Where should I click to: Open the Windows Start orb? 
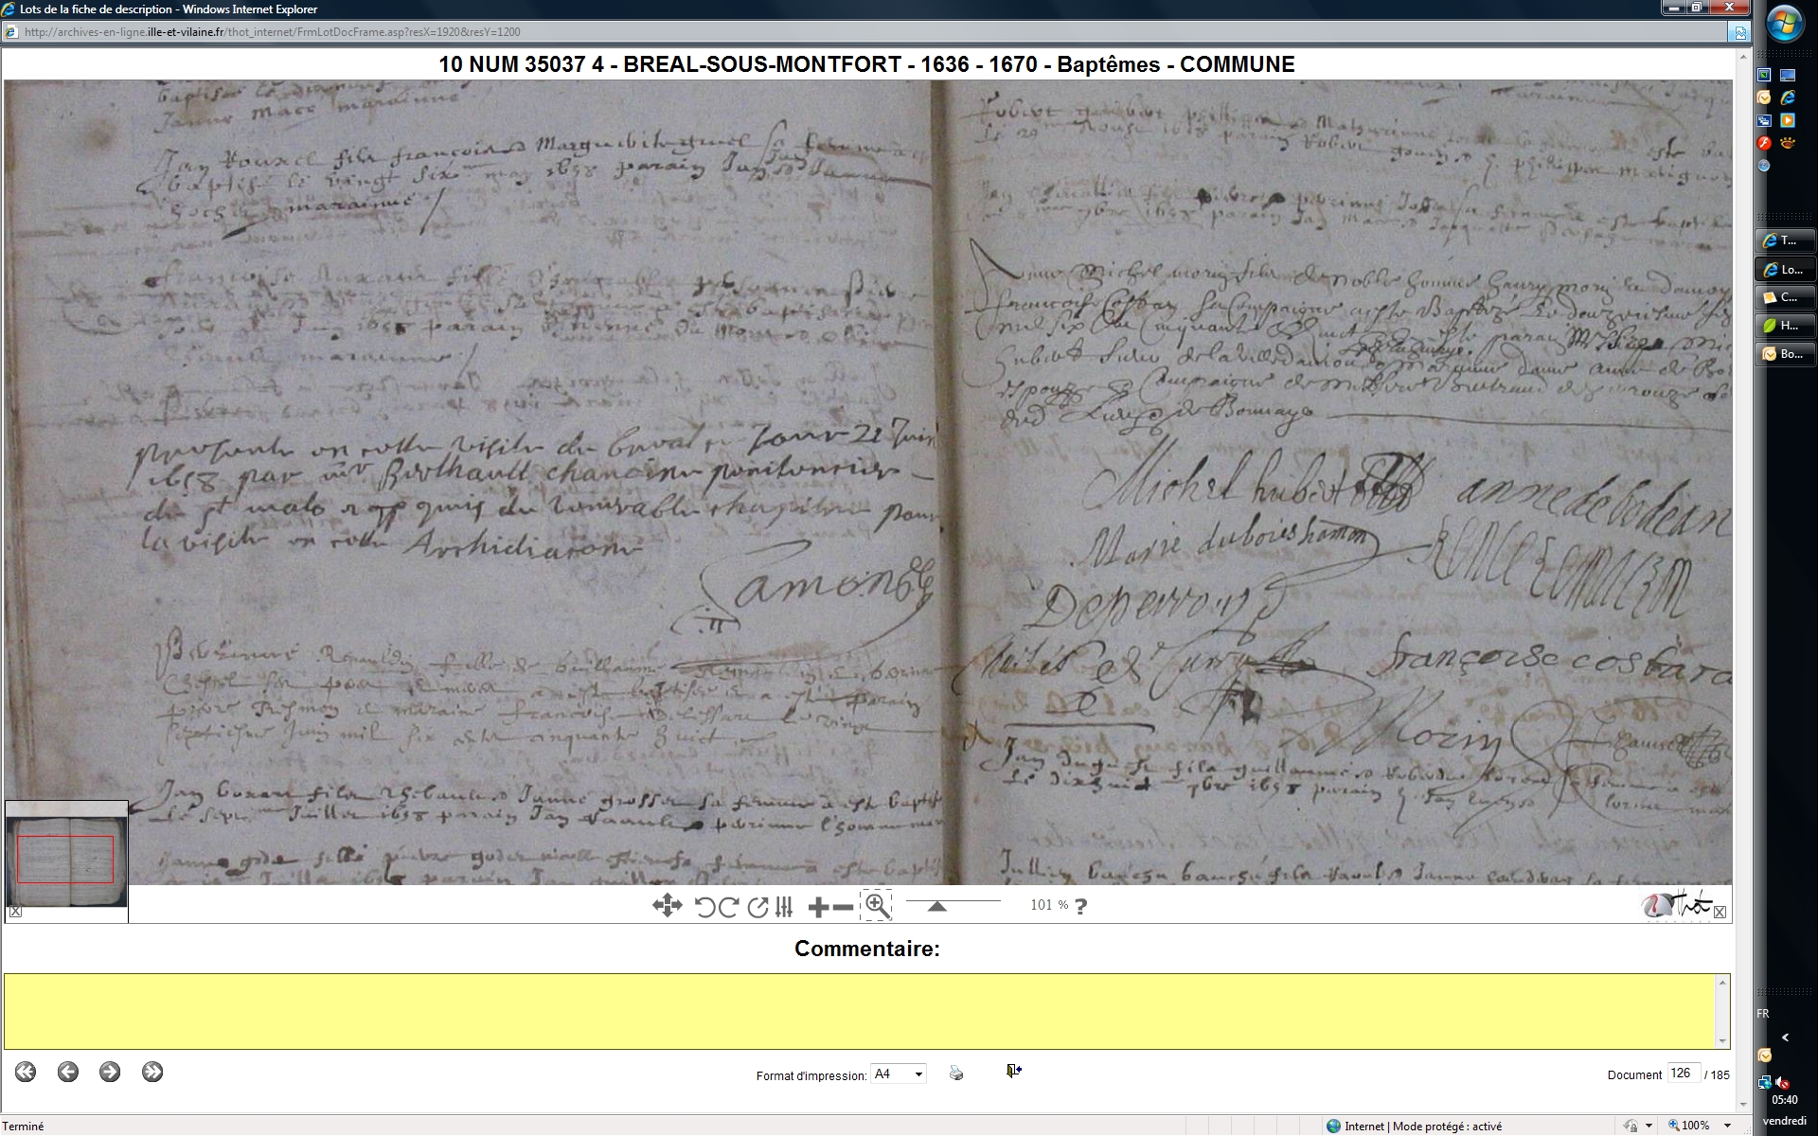(x=1784, y=25)
